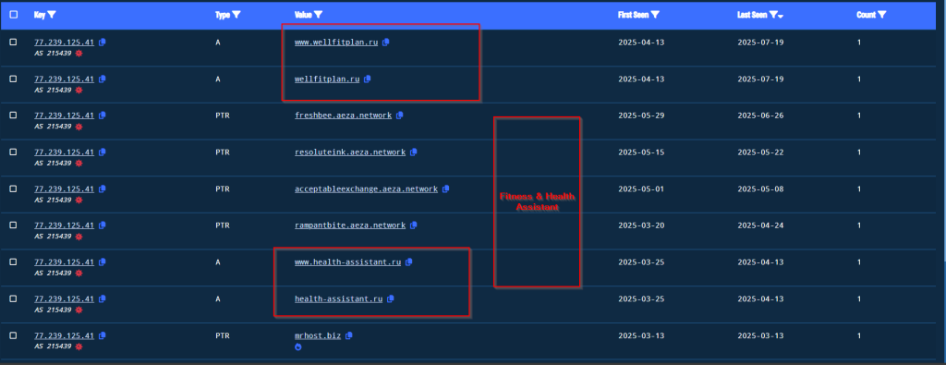Copy the IP in the freshbee.aeza.network row
Image resolution: width=946 pixels, height=365 pixels.
click(102, 116)
